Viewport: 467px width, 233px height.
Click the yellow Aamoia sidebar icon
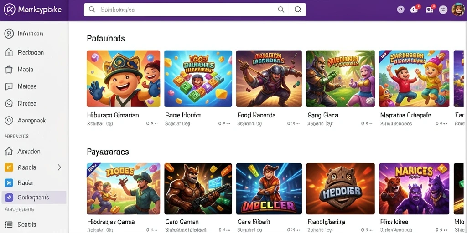[9, 167]
